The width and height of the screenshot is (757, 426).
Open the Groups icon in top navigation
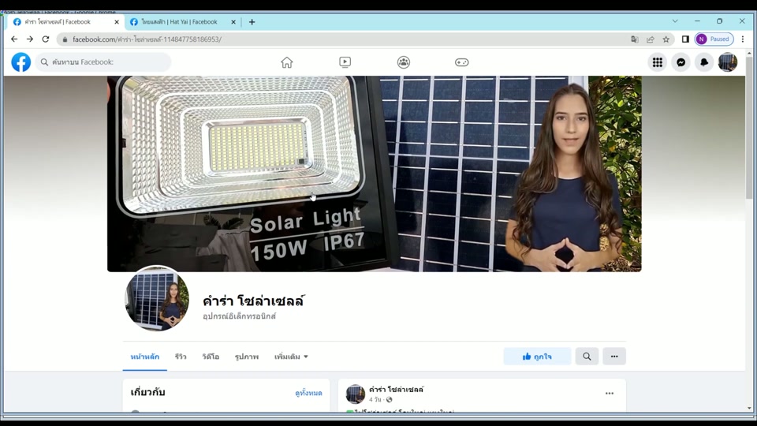[404, 62]
